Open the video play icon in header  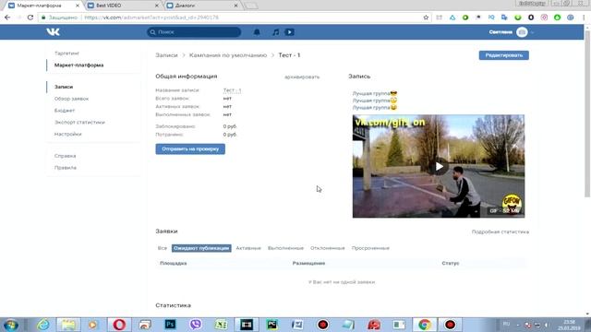(289, 32)
